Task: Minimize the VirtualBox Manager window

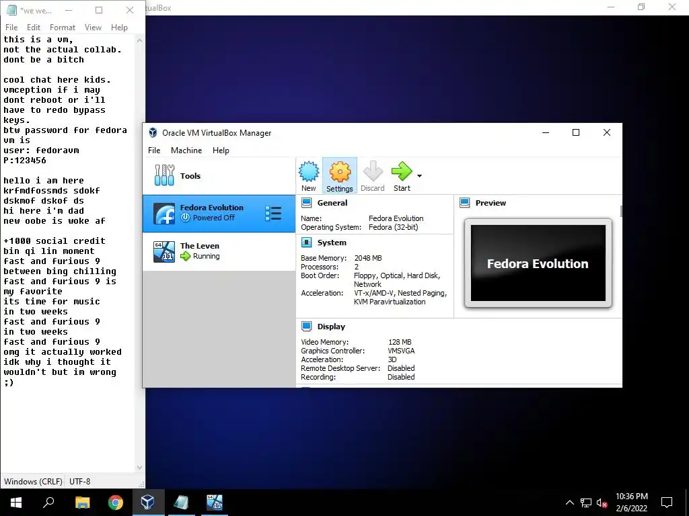Action: pos(545,132)
